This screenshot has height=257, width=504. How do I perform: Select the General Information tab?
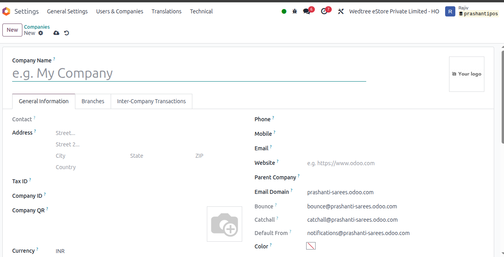pos(44,101)
